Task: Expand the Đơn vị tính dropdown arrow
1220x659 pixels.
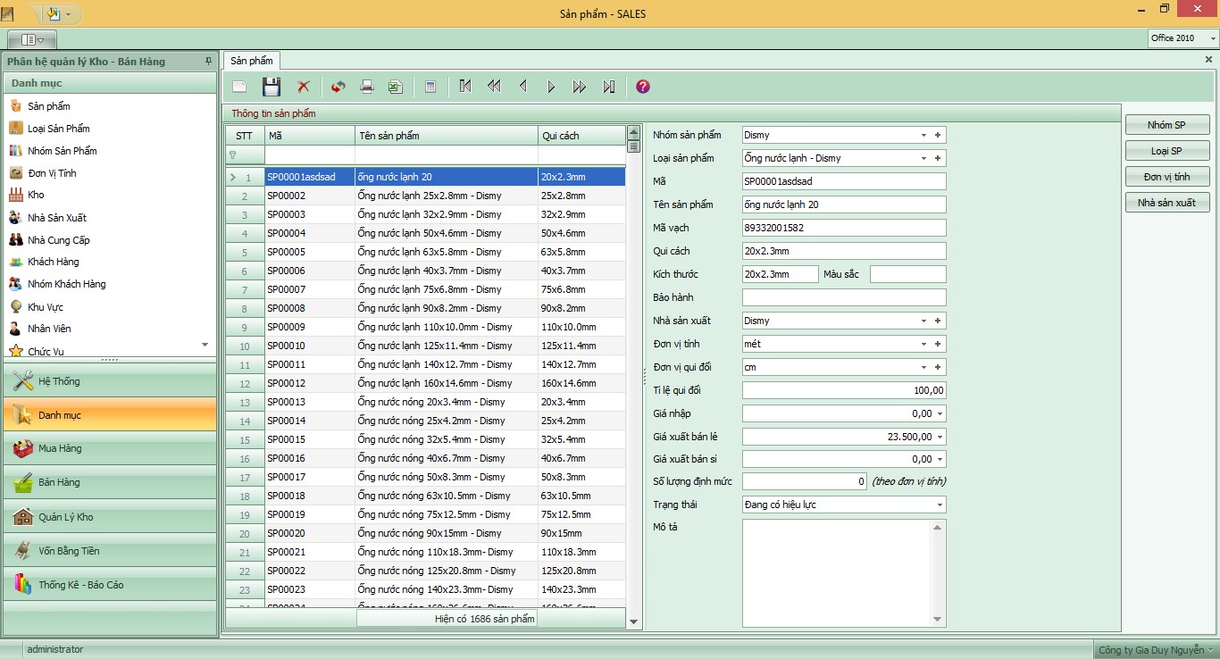Action: [x=923, y=345]
